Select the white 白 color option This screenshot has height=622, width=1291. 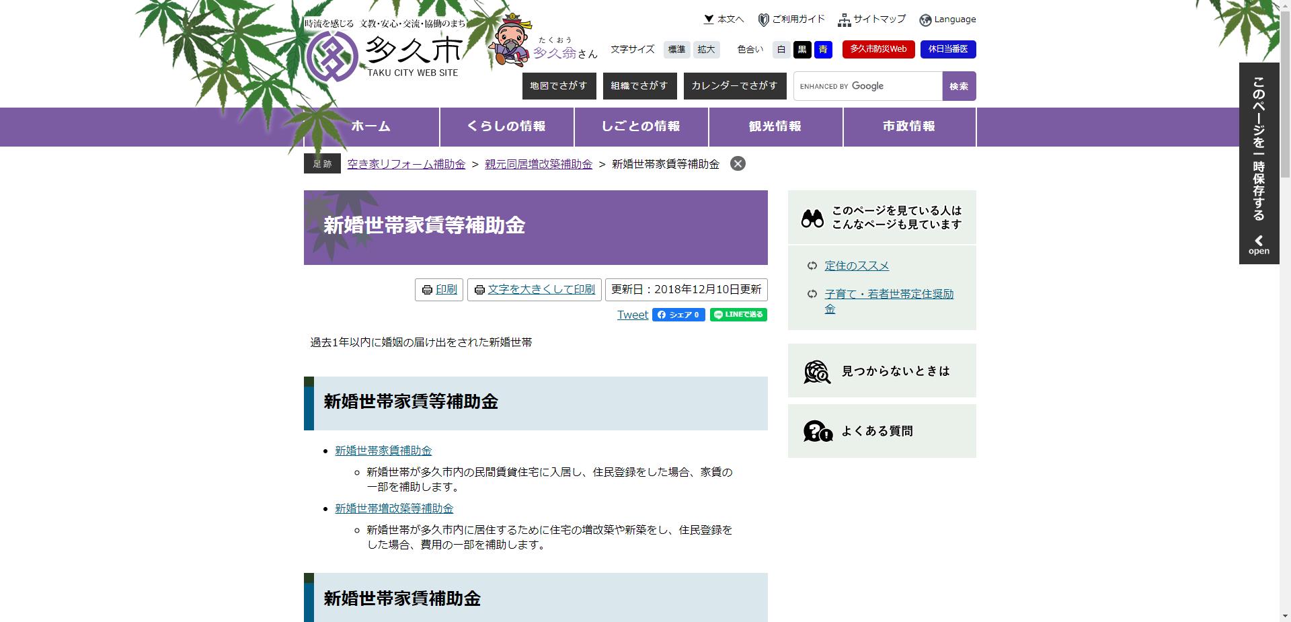(780, 49)
